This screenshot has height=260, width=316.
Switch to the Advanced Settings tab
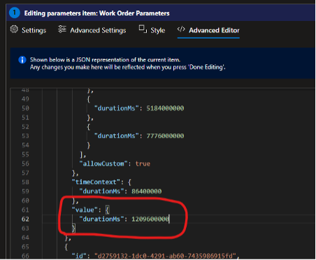pyautogui.click(x=98, y=30)
